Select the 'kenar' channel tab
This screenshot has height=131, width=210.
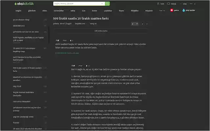tap(94, 11)
